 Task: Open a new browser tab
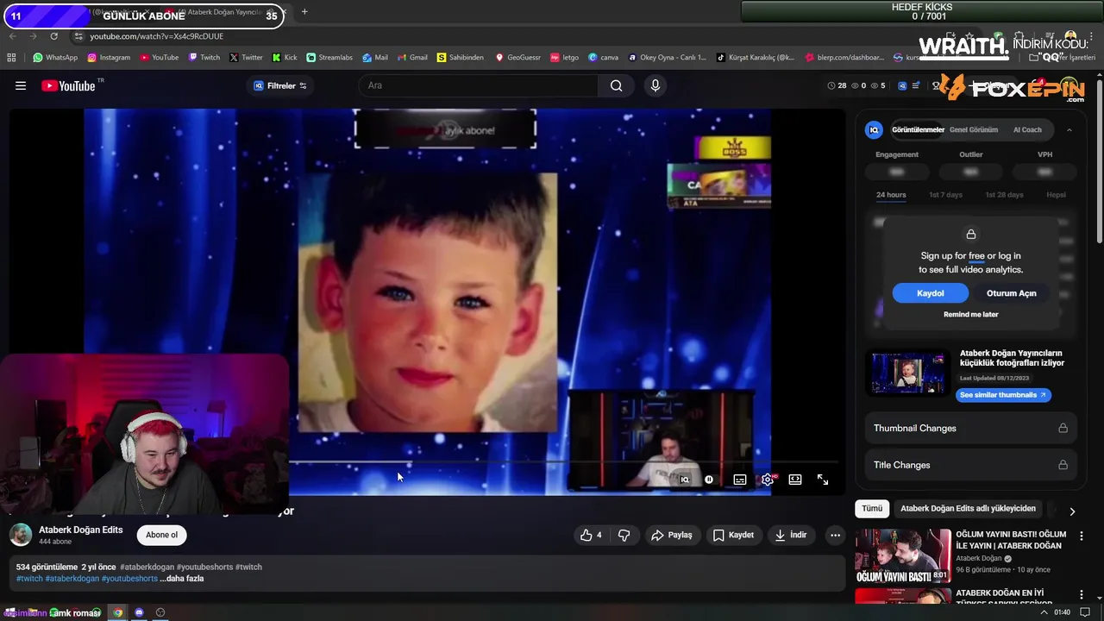point(304,11)
